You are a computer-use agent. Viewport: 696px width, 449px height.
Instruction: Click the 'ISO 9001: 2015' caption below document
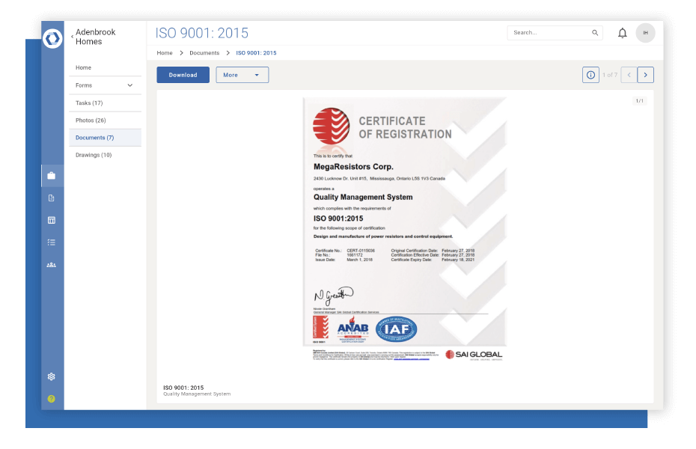[183, 388]
